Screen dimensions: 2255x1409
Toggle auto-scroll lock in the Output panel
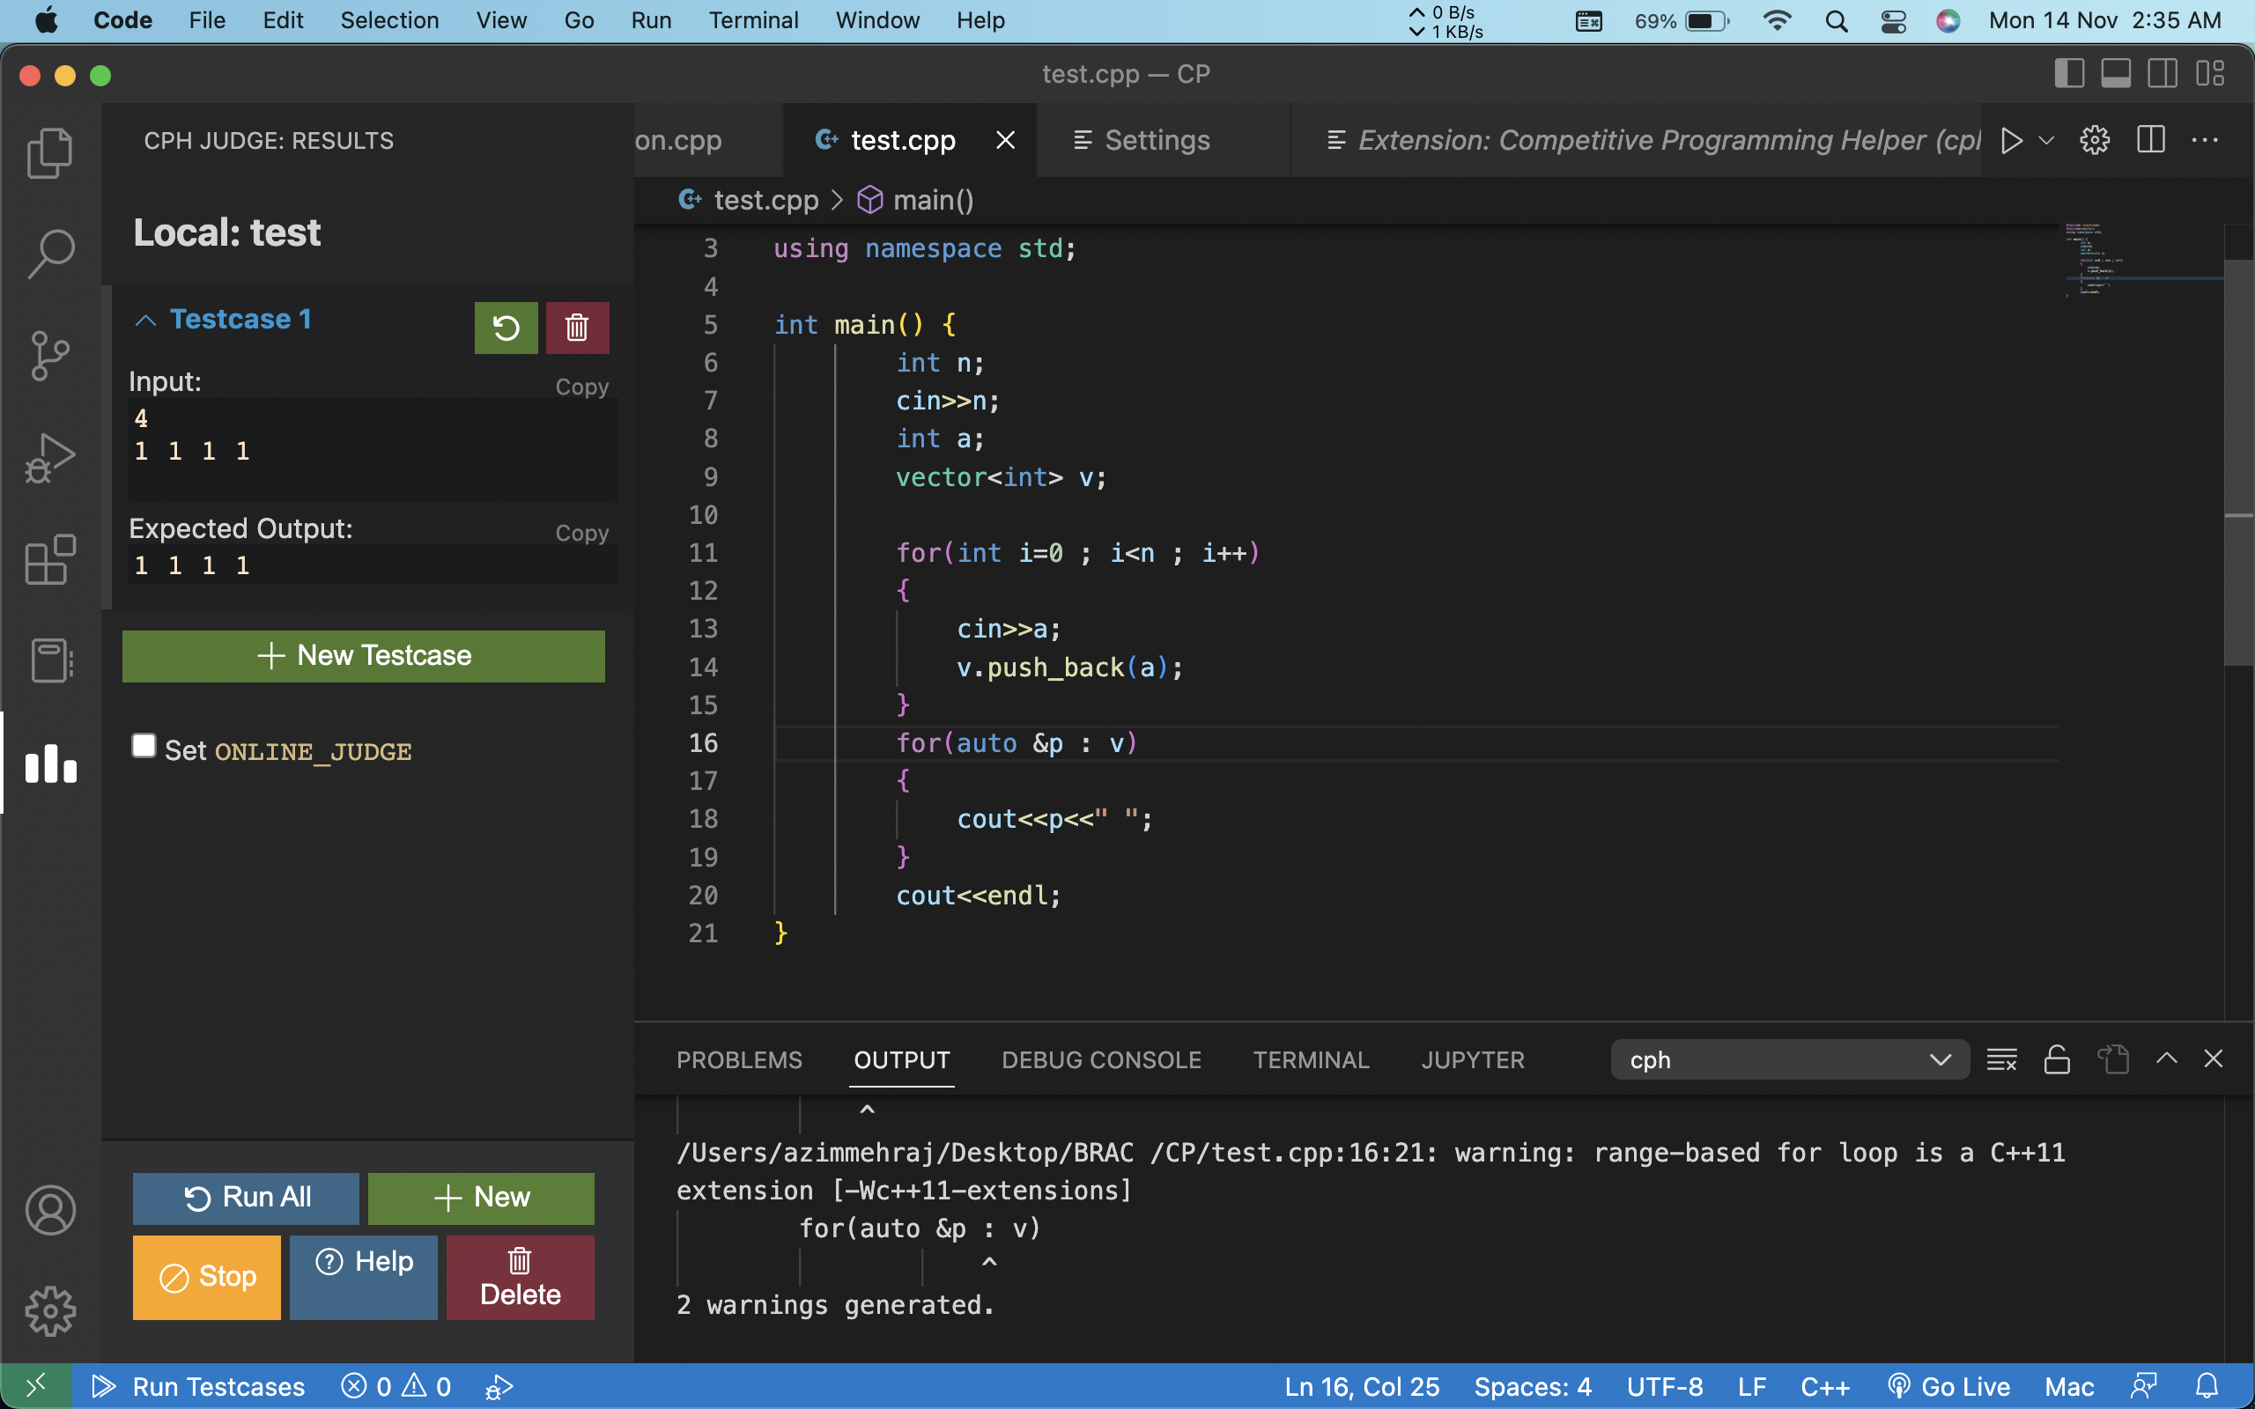2056,1059
